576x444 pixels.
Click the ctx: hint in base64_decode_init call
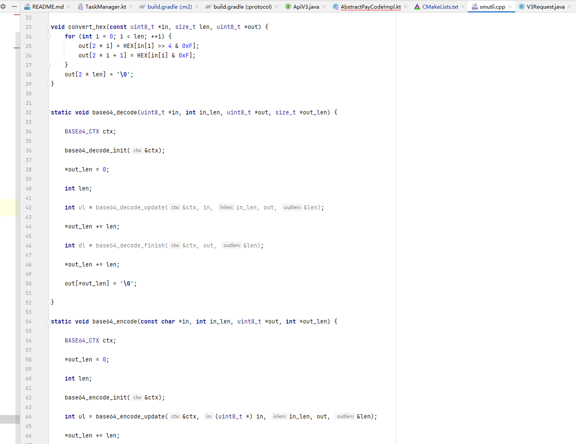pyautogui.click(x=137, y=150)
